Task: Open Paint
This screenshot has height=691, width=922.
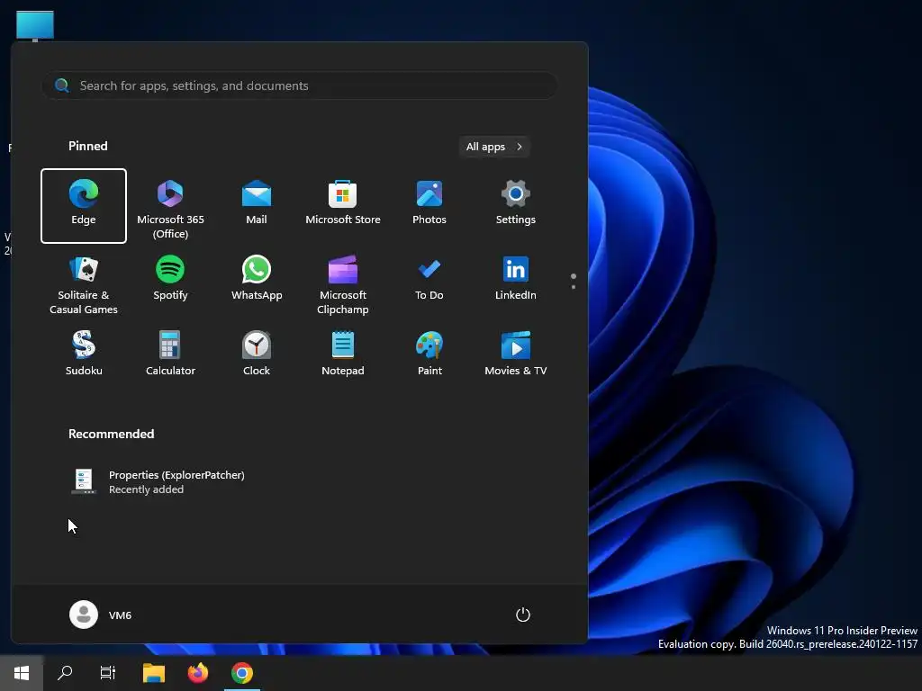Action: pyautogui.click(x=429, y=354)
